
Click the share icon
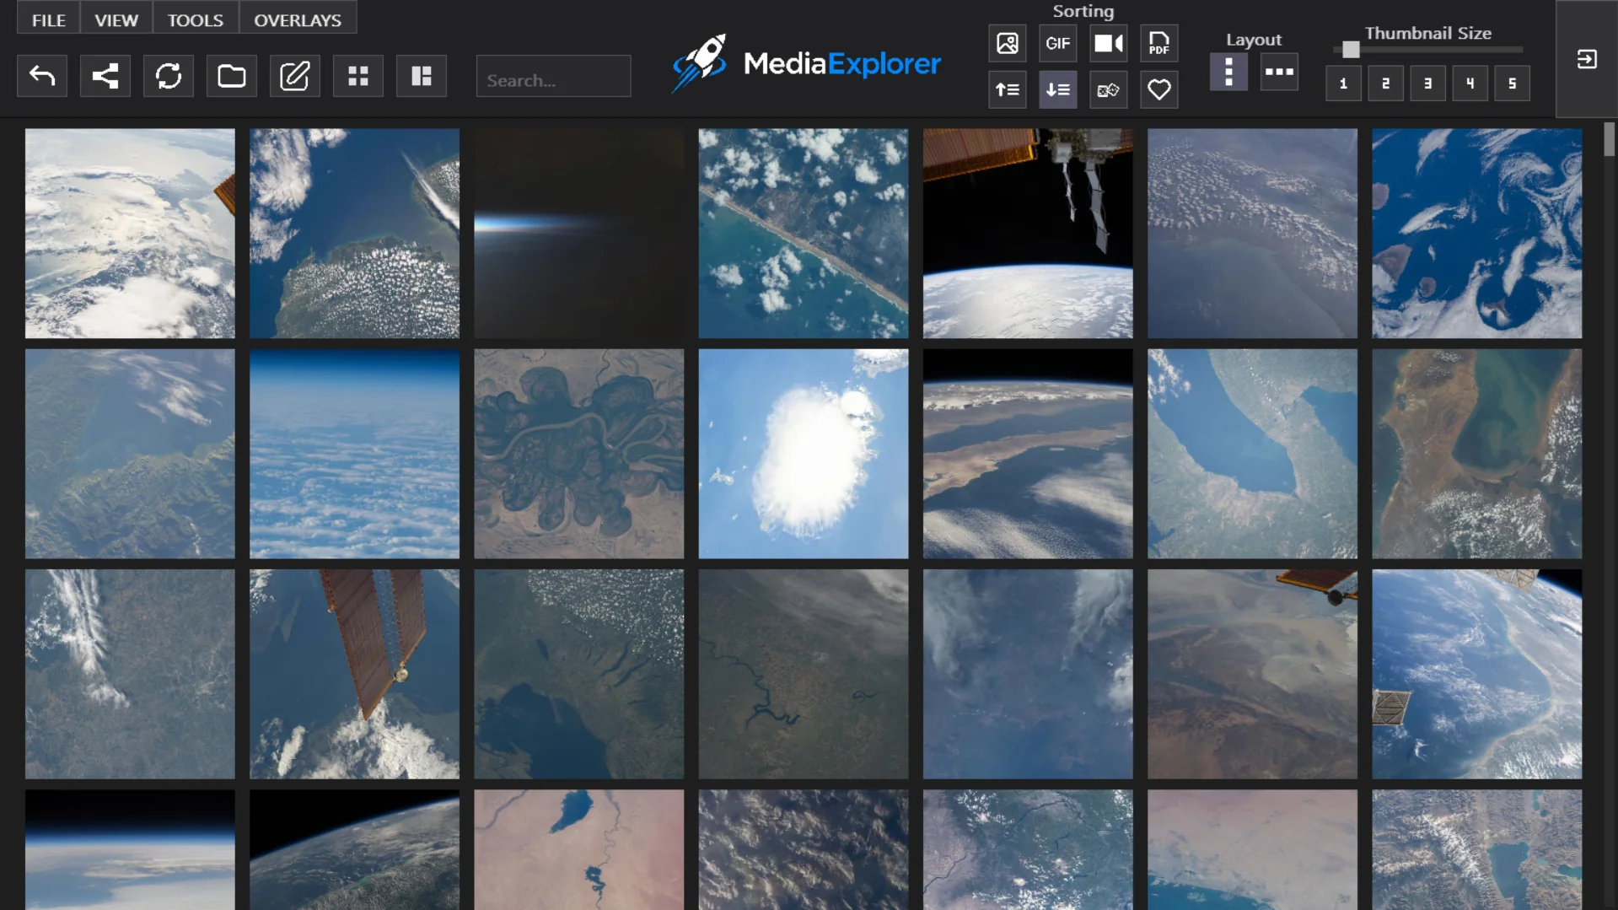coord(105,77)
